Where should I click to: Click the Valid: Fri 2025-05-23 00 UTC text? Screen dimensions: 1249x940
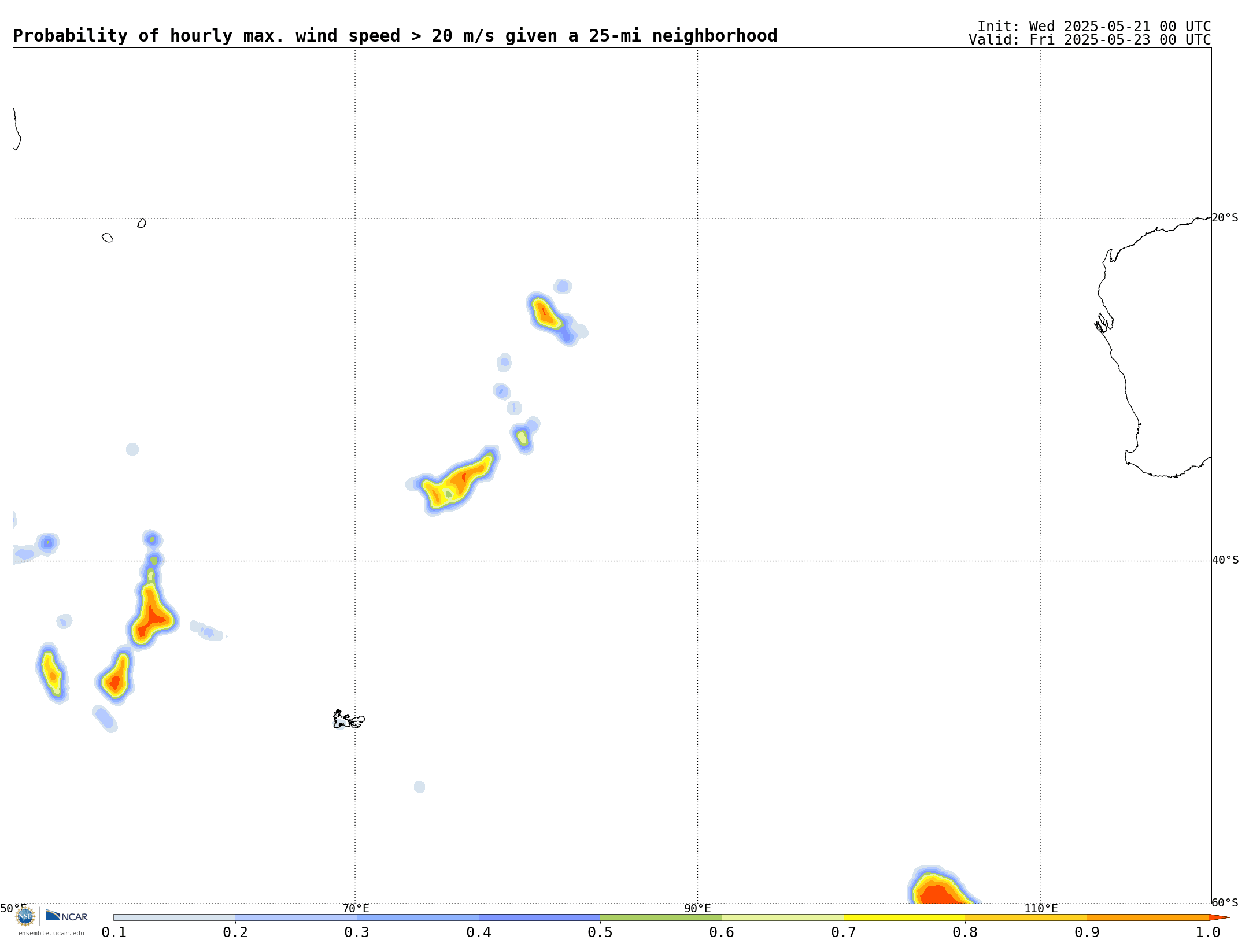(x=1090, y=40)
